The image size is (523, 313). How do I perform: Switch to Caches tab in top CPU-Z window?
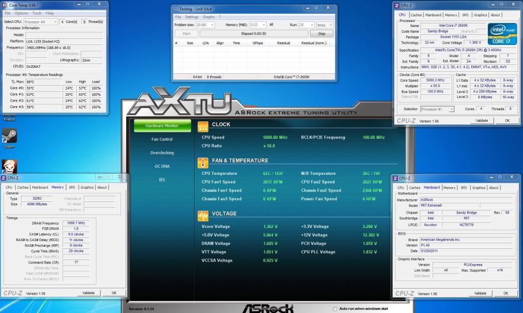click(416, 15)
